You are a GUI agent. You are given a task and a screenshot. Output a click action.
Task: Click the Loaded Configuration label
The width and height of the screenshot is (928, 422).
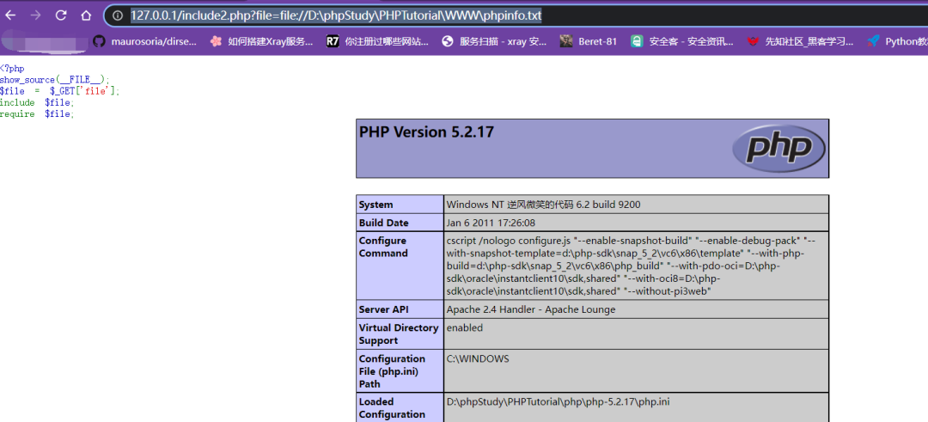pyautogui.click(x=392, y=407)
